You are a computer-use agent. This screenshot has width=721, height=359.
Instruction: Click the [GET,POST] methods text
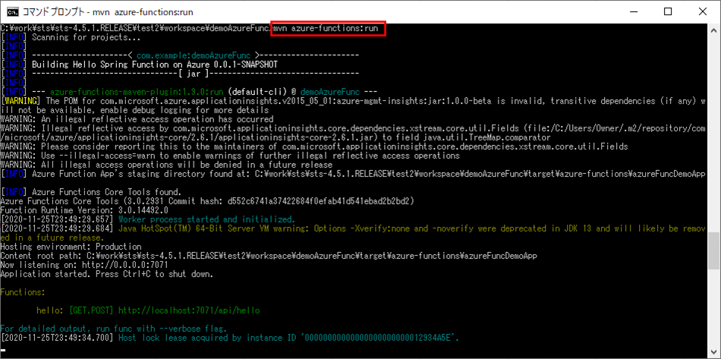click(92, 310)
